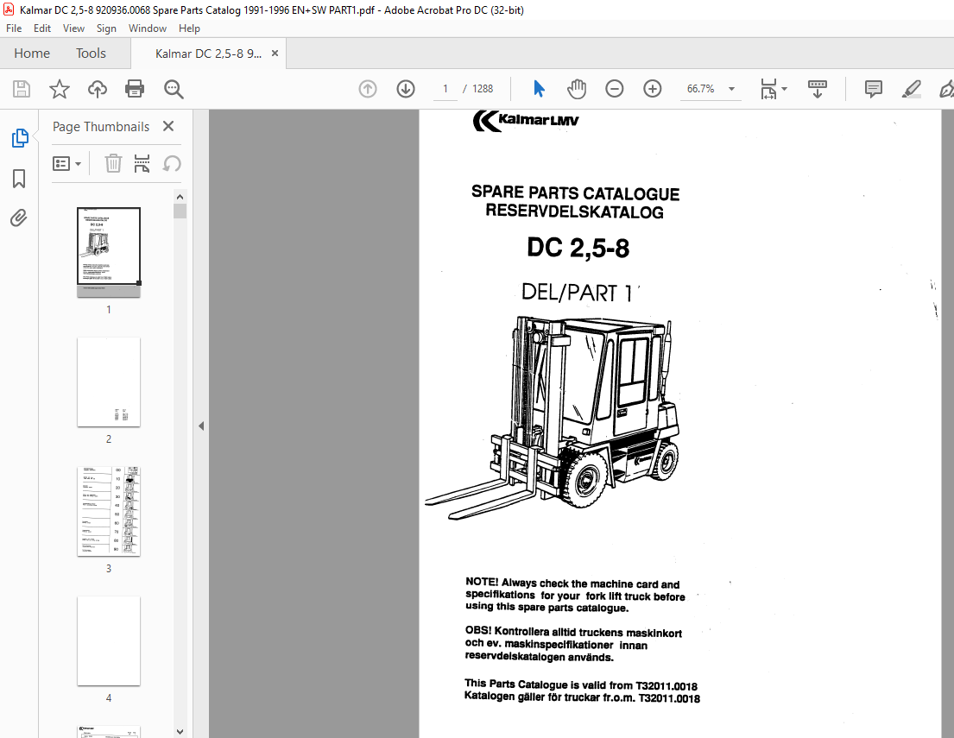This screenshot has height=738, width=954.
Task: Collapse the navigation pane with the arrow
Action: point(201,426)
